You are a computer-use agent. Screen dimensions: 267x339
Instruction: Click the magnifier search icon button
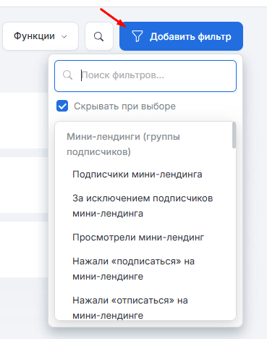99,36
